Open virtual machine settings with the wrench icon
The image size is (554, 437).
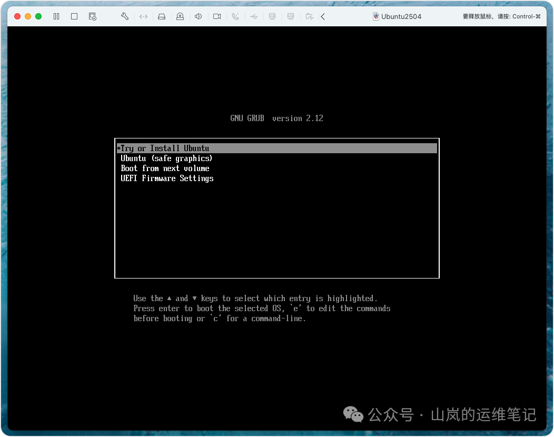(x=124, y=16)
